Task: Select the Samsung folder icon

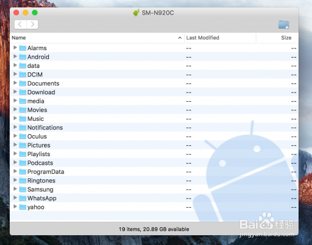Action: tap(23, 189)
